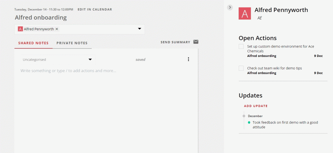Select the Shared Notes tab
Viewport: 333px width, 153px height.
coord(33,43)
